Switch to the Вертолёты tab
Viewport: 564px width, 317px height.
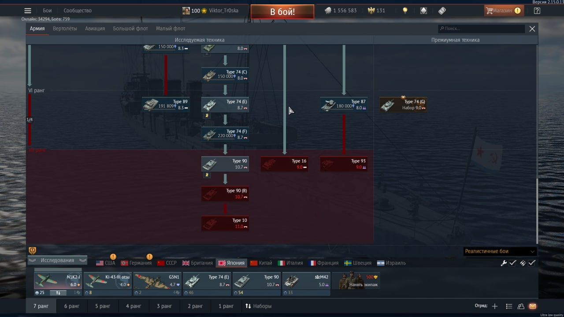[65, 29]
